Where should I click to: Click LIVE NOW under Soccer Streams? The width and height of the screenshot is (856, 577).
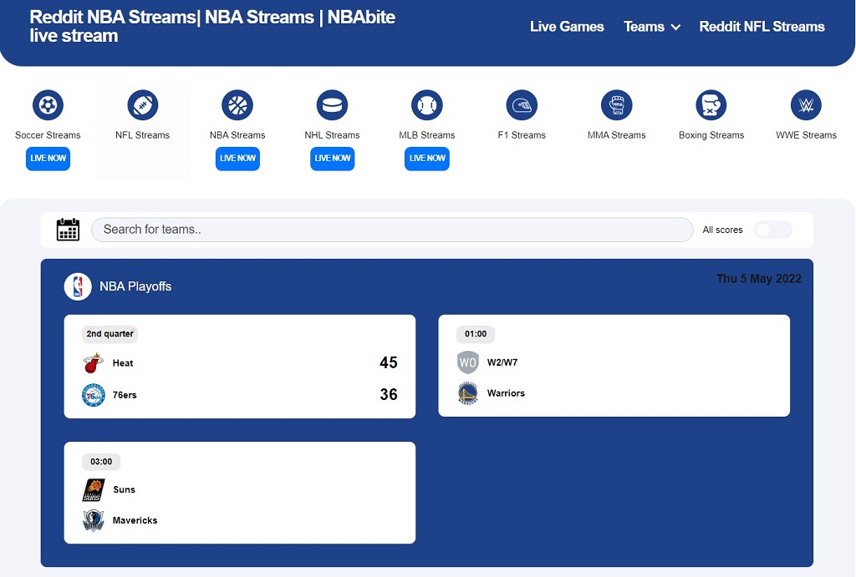48,159
